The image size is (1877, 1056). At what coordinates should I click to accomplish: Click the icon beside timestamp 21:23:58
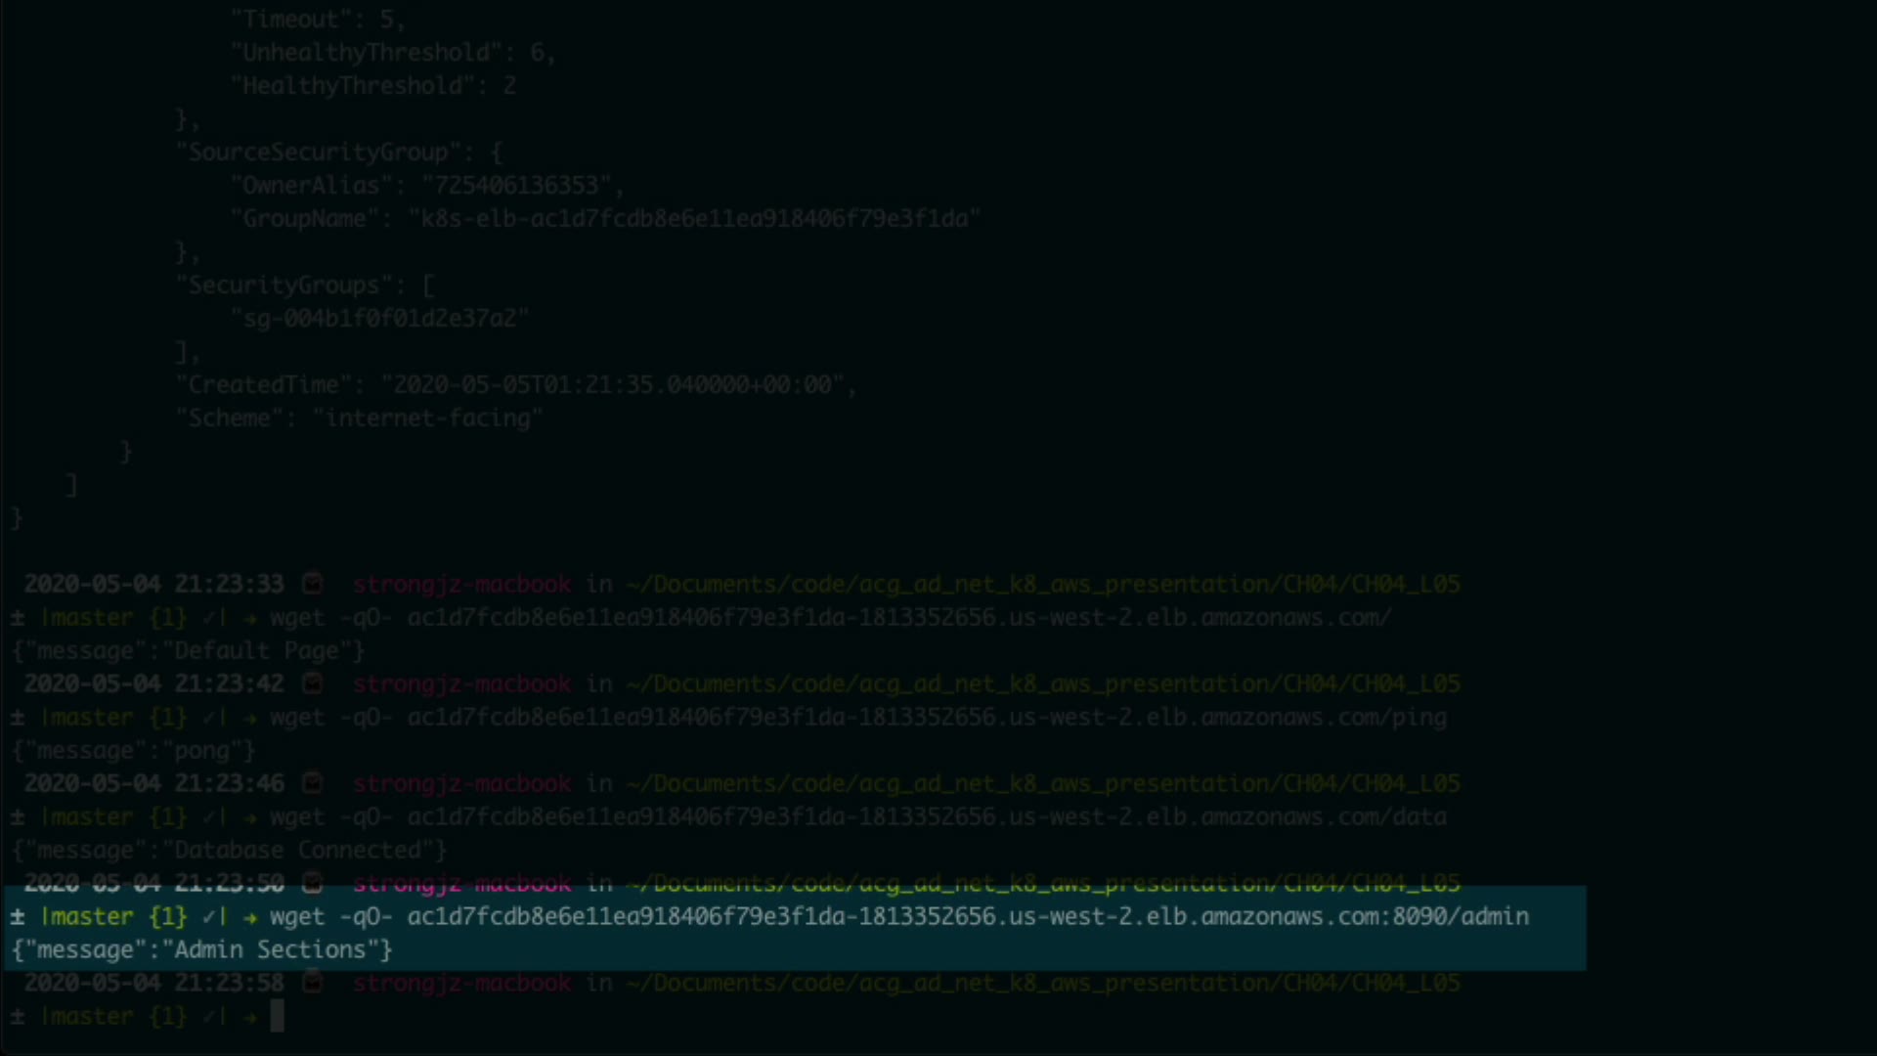(312, 983)
